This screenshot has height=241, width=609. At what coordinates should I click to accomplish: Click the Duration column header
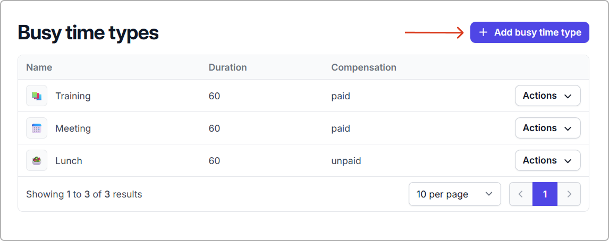pos(227,67)
